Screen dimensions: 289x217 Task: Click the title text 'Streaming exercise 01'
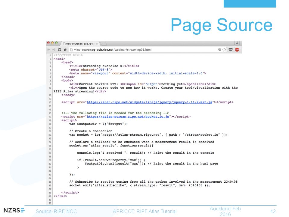pos(103,66)
